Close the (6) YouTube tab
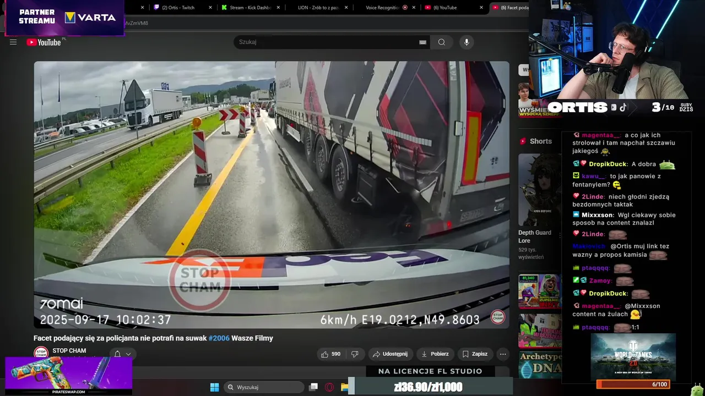Viewport: 705px width, 396px height. click(x=481, y=8)
